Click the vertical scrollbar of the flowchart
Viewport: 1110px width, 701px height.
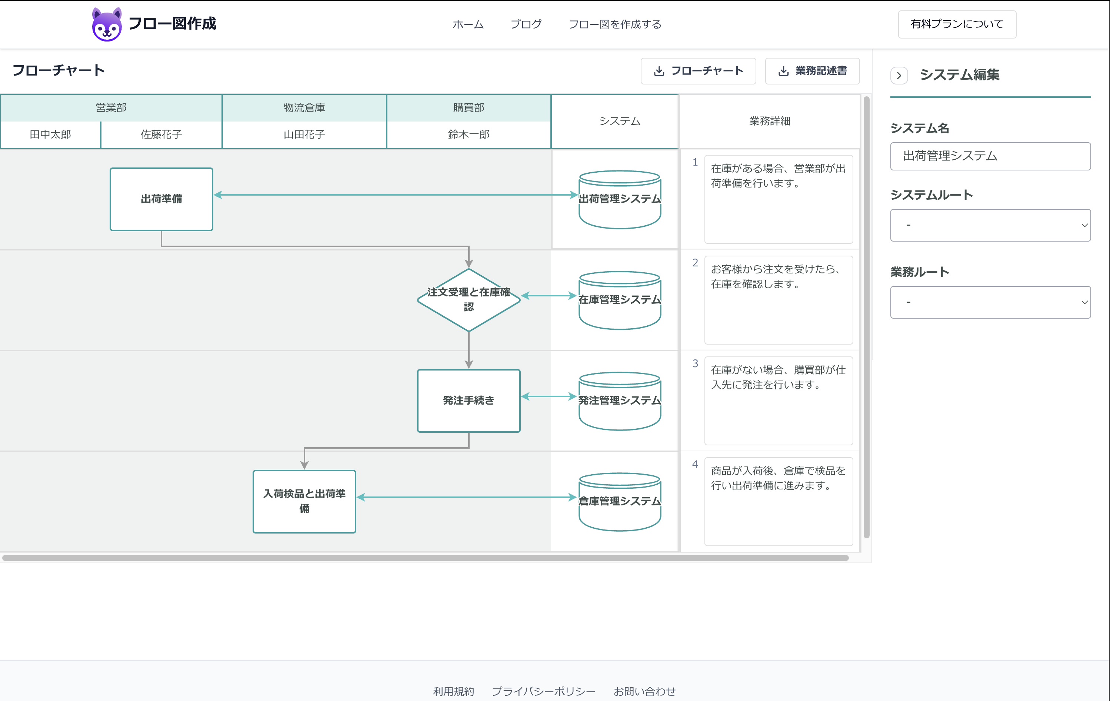pos(866,317)
